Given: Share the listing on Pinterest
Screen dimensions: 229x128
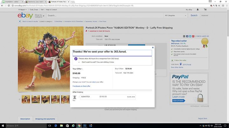Looking at the screenshot, I should [x=193, y=36].
